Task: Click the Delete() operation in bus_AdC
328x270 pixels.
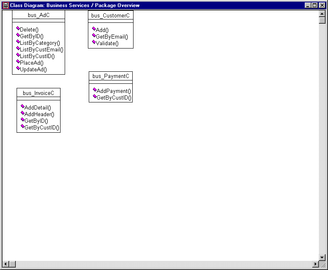Action: [29, 30]
